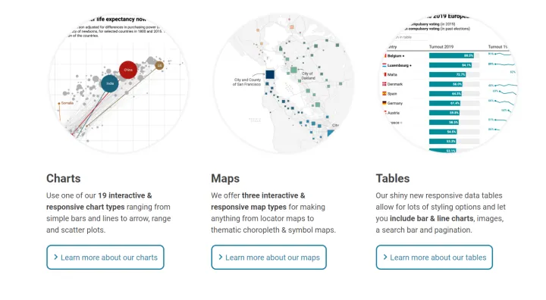Open the San Francisco symbol map preview
Image resolution: width=546 pixels, height=300 pixels.
284,83
